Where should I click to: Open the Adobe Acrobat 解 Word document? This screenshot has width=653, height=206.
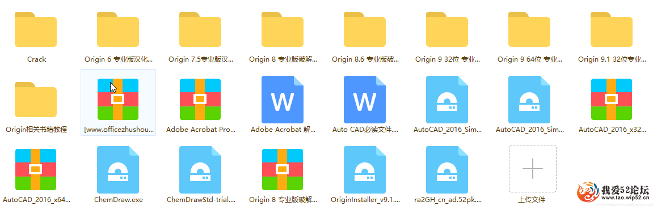click(283, 99)
